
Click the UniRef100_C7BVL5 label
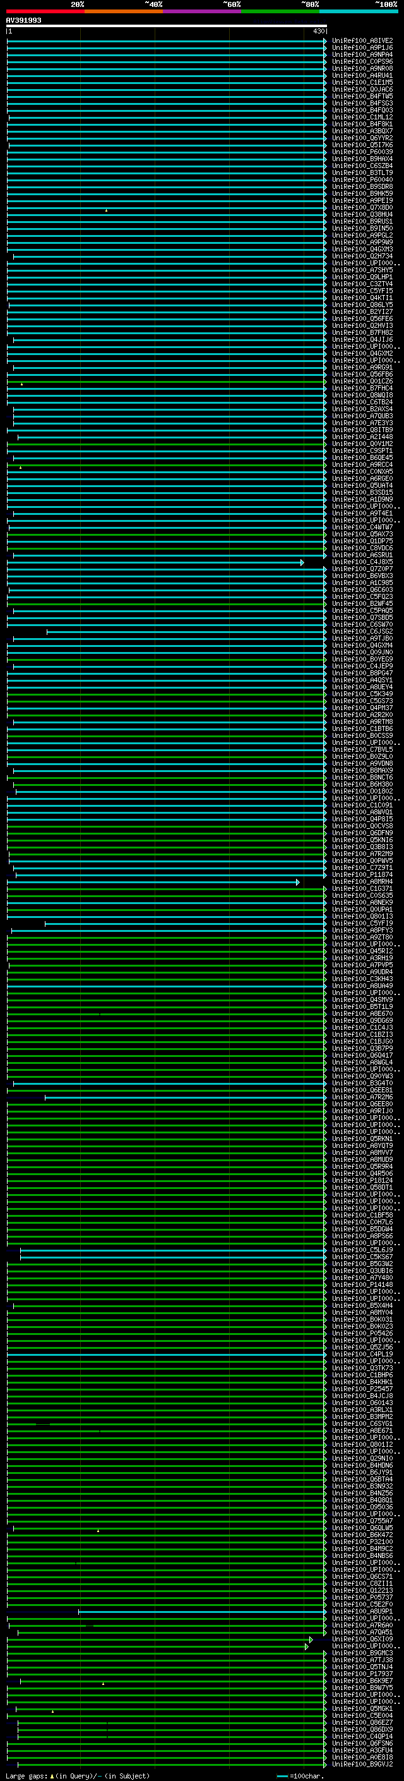pos(362,749)
